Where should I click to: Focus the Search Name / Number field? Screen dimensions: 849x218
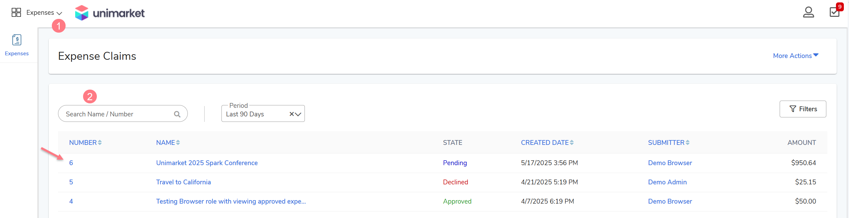click(117, 114)
